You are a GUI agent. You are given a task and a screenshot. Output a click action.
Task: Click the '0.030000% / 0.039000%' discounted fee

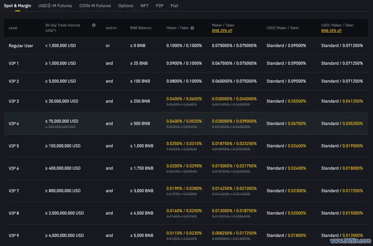(x=234, y=121)
